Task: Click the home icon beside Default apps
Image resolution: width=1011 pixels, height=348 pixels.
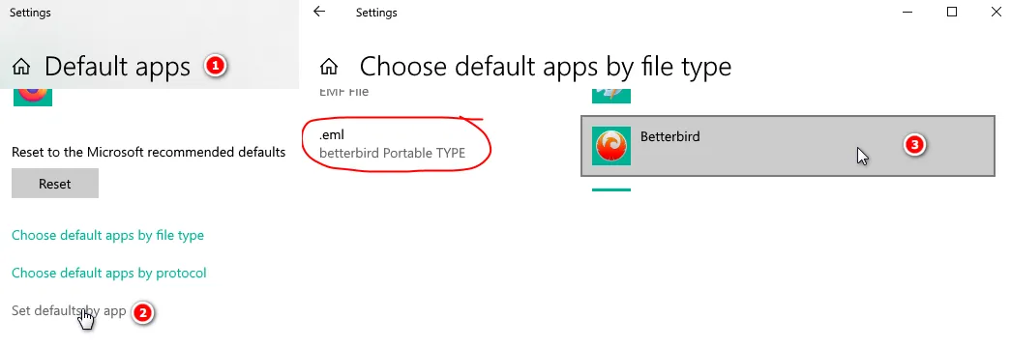Action: click(21, 67)
